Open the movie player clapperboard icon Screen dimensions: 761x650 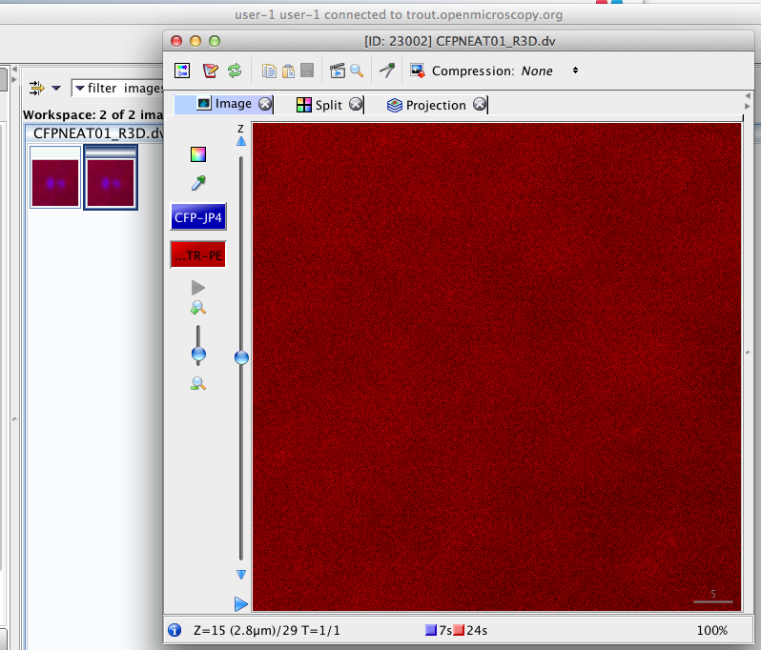click(x=337, y=71)
